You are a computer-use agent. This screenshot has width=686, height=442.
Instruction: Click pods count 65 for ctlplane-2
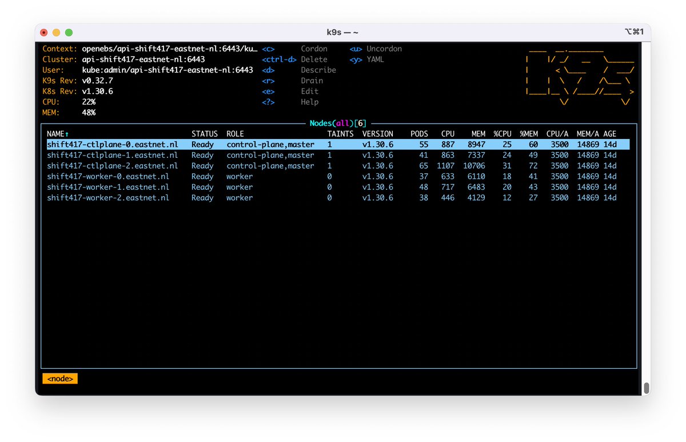click(x=424, y=166)
